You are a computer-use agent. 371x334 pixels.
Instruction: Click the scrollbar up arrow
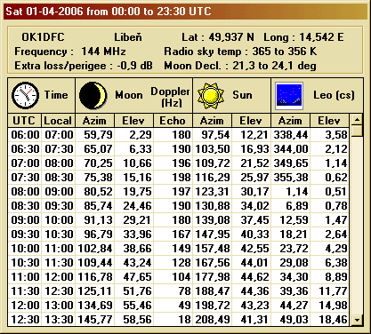click(x=357, y=120)
